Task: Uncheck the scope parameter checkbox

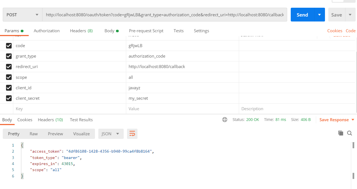Action: (x=9, y=77)
